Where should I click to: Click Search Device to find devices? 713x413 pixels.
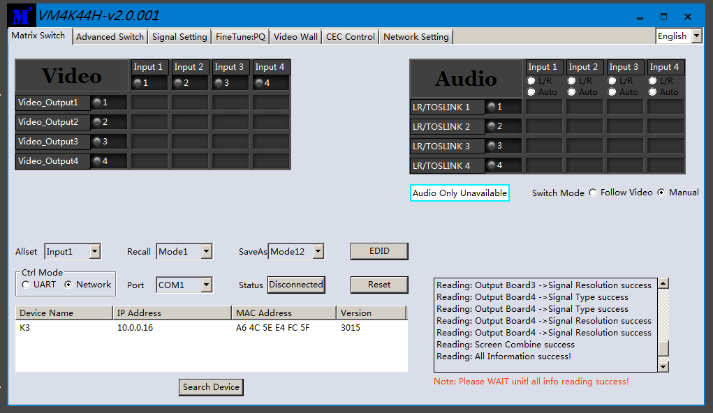(211, 386)
